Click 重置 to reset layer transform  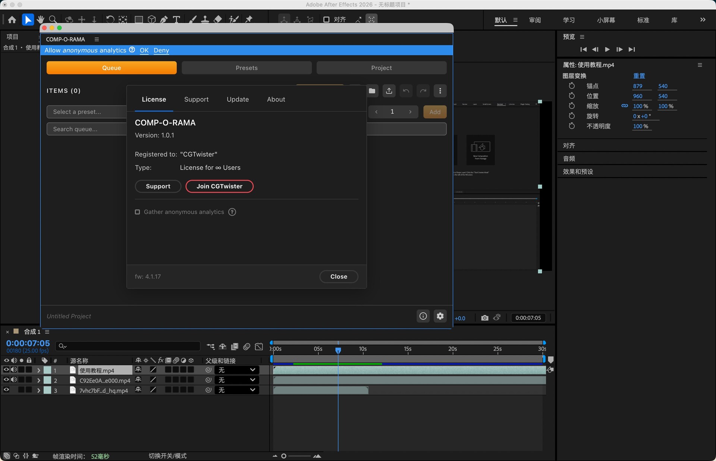click(x=639, y=76)
